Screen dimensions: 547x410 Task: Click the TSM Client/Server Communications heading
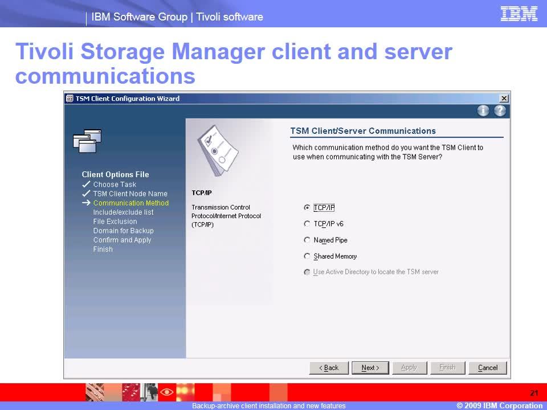pos(363,131)
